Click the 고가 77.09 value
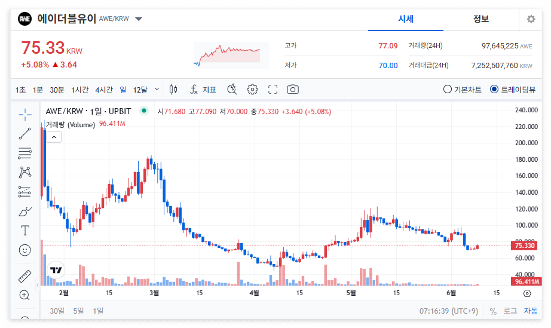This screenshot has width=551, height=328. pyautogui.click(x=388, y=45)
